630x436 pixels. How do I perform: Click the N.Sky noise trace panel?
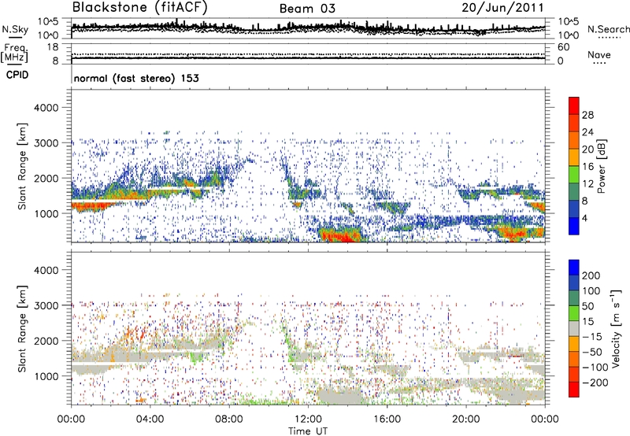308,28
